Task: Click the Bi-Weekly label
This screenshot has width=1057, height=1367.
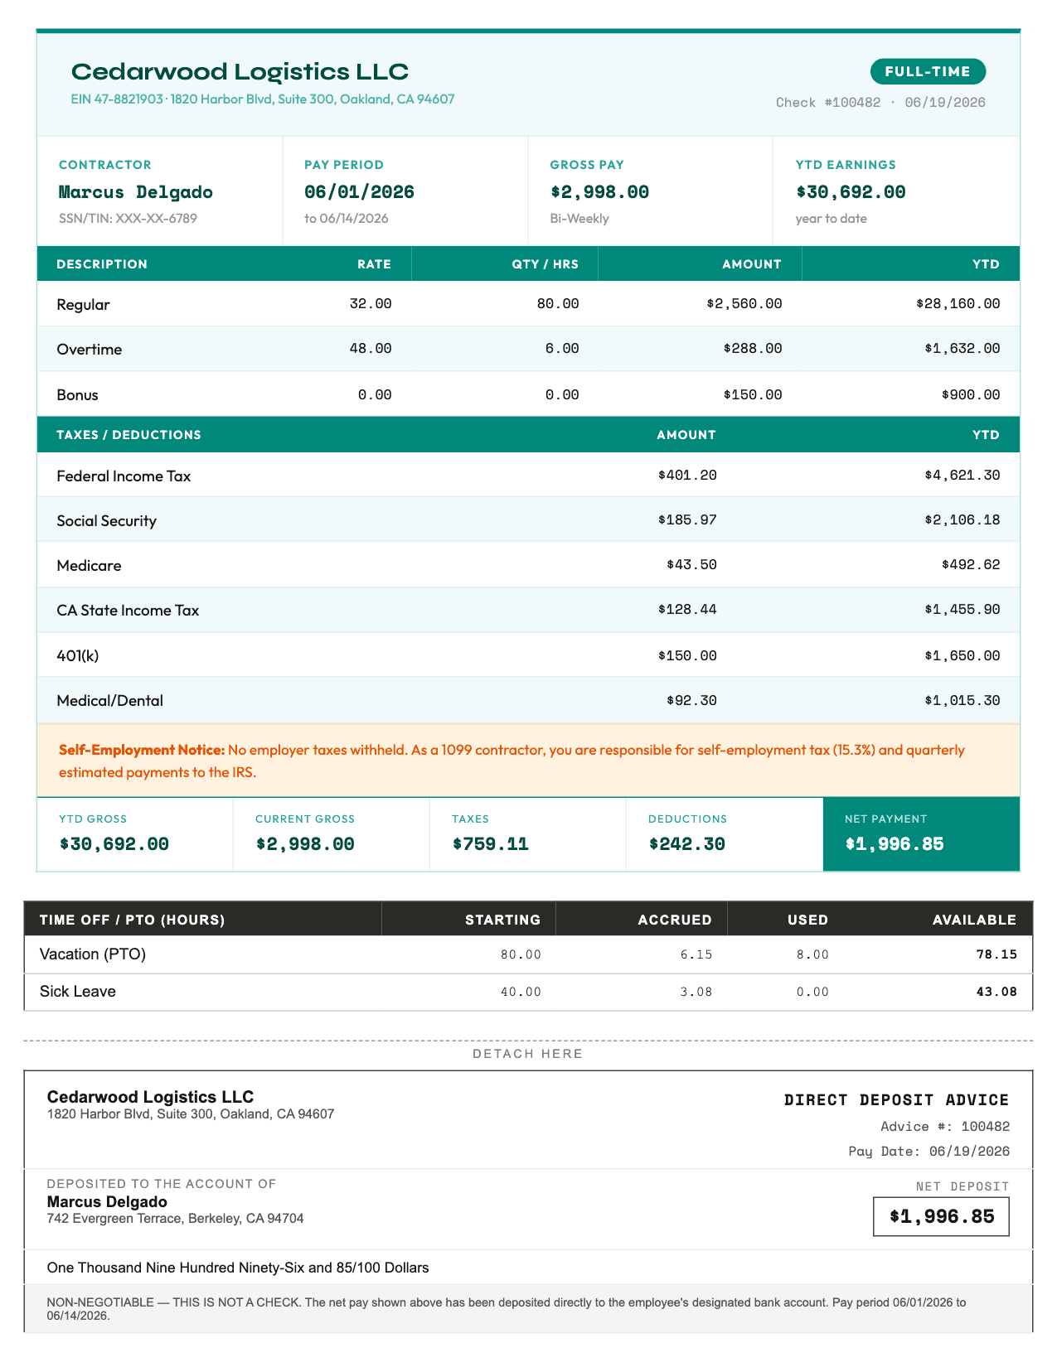Action: [579, 219]
